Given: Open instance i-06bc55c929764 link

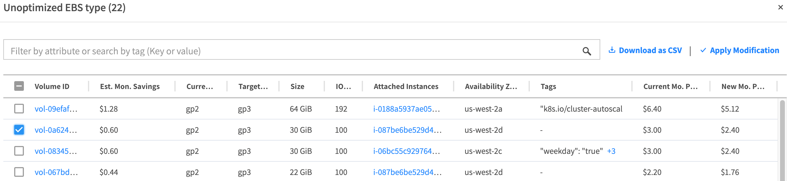Looking at the screenshot, I should pos(406,151).
